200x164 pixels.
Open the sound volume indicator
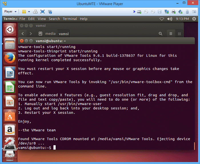[x=170, y=19]
